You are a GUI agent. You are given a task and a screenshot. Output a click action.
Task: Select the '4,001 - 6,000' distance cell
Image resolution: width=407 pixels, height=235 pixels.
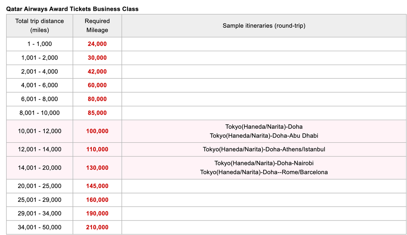(40, 85)
